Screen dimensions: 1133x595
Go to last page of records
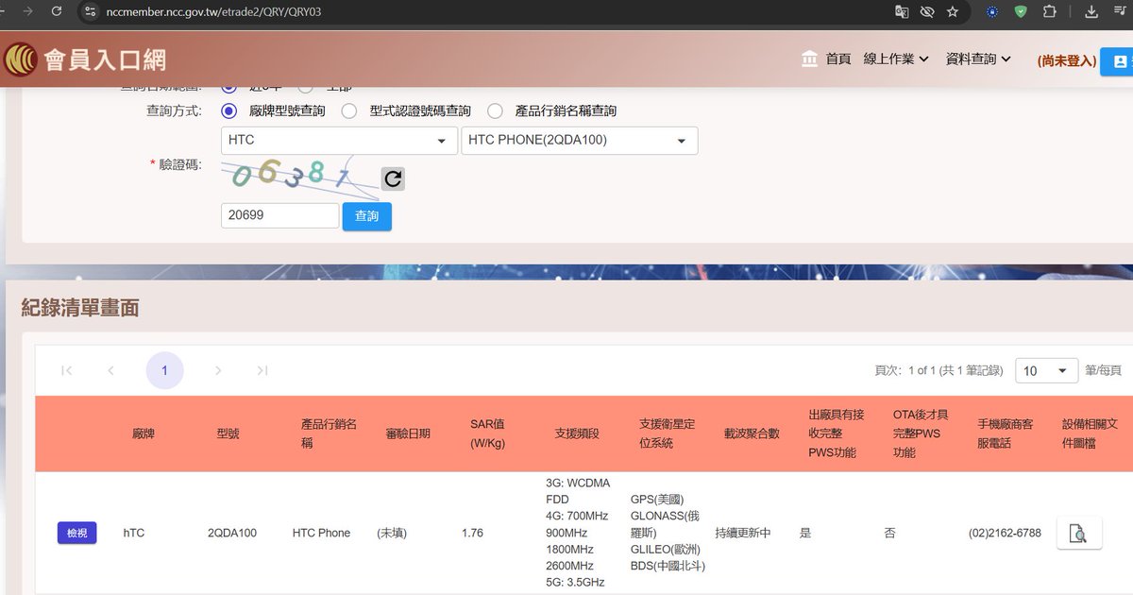pyautogui.click(x=262, y=370)
